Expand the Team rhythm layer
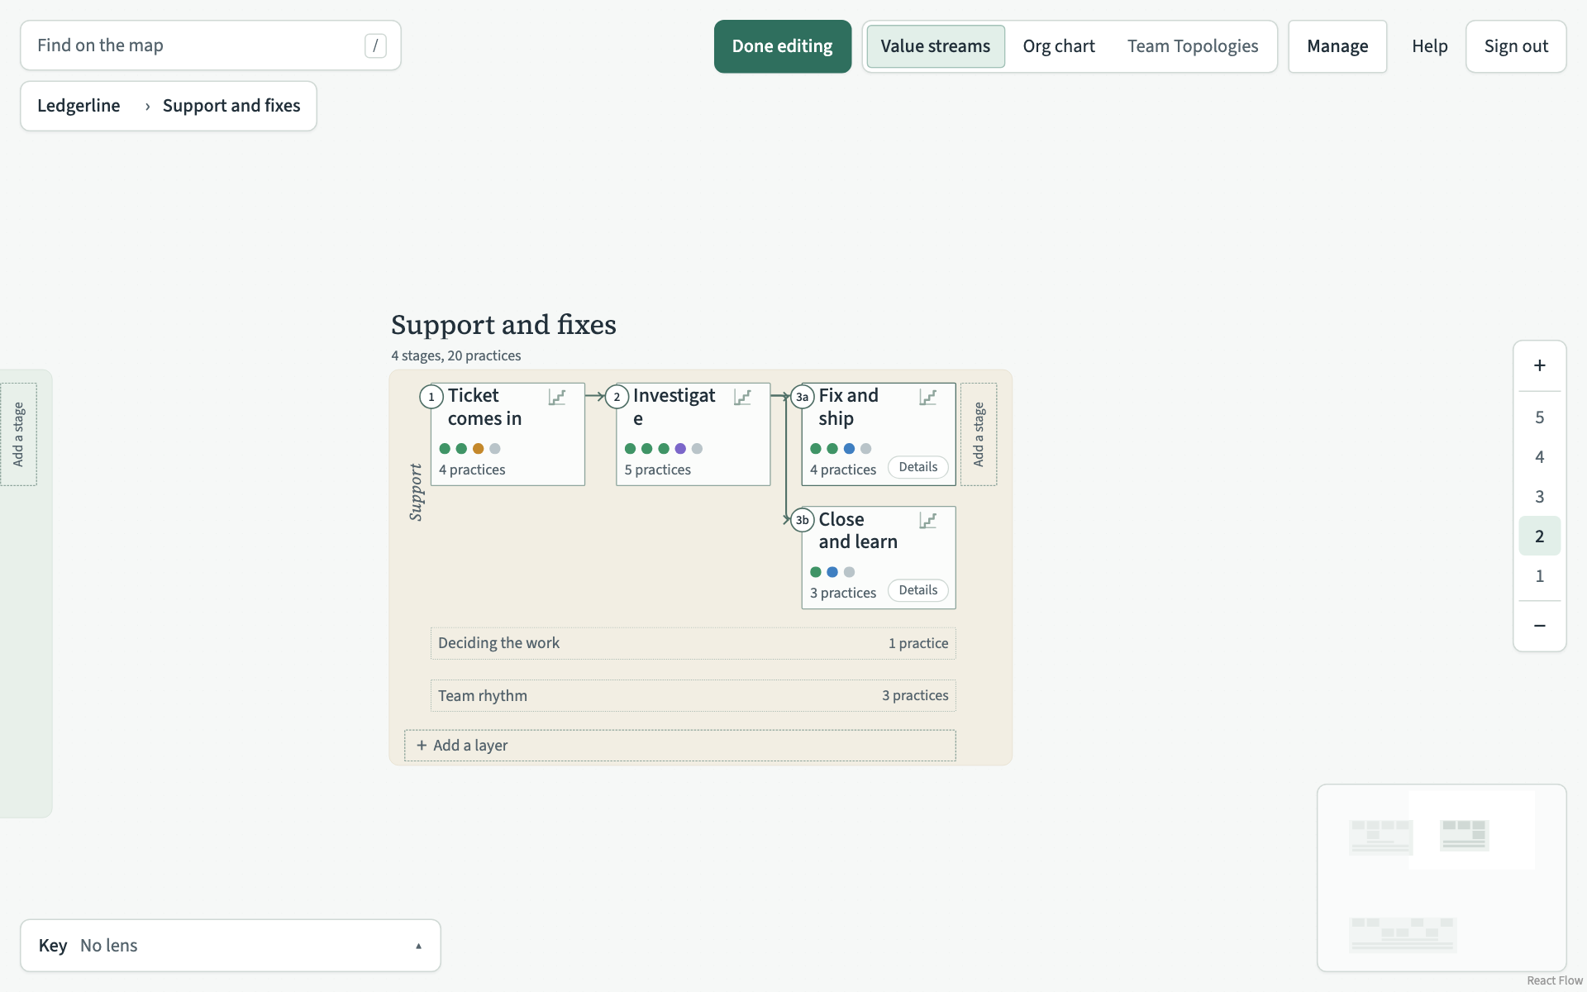The width and height of the screenshot is (1587, 992). tap(693, 695)
